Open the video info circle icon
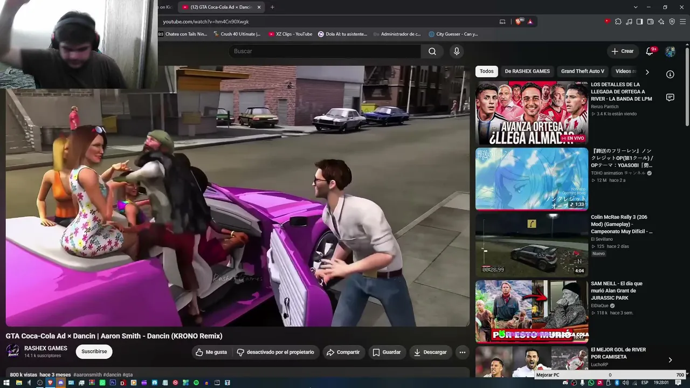This screenshot has width=690, height=388. [670, 74]
